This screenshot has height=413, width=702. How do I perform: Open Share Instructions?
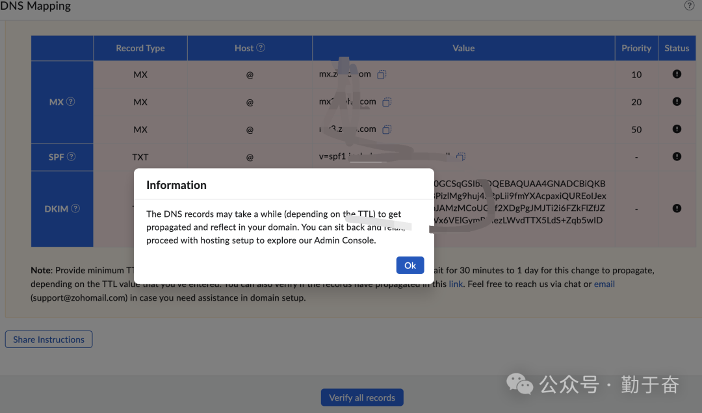49,339
